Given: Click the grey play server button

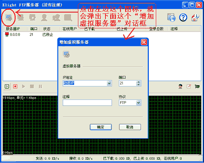Looking at the screenshot, I should (24, 86).
